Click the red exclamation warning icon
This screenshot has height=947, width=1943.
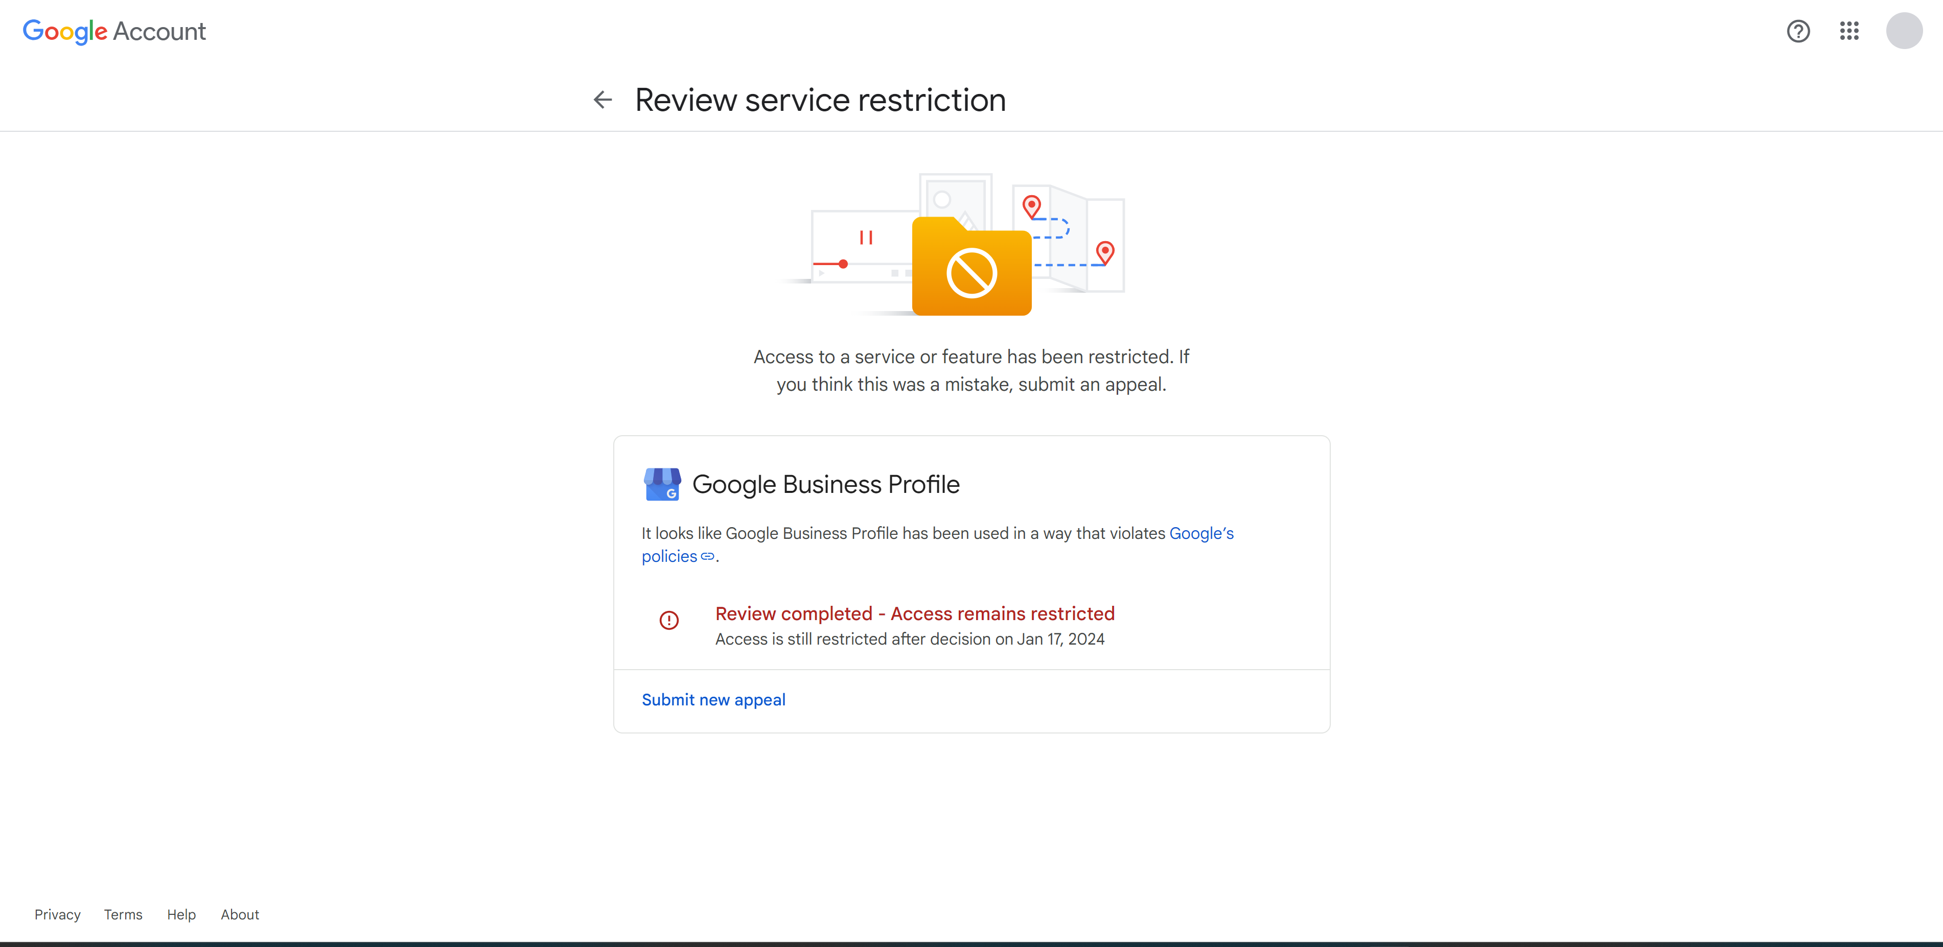pos(668,620)
